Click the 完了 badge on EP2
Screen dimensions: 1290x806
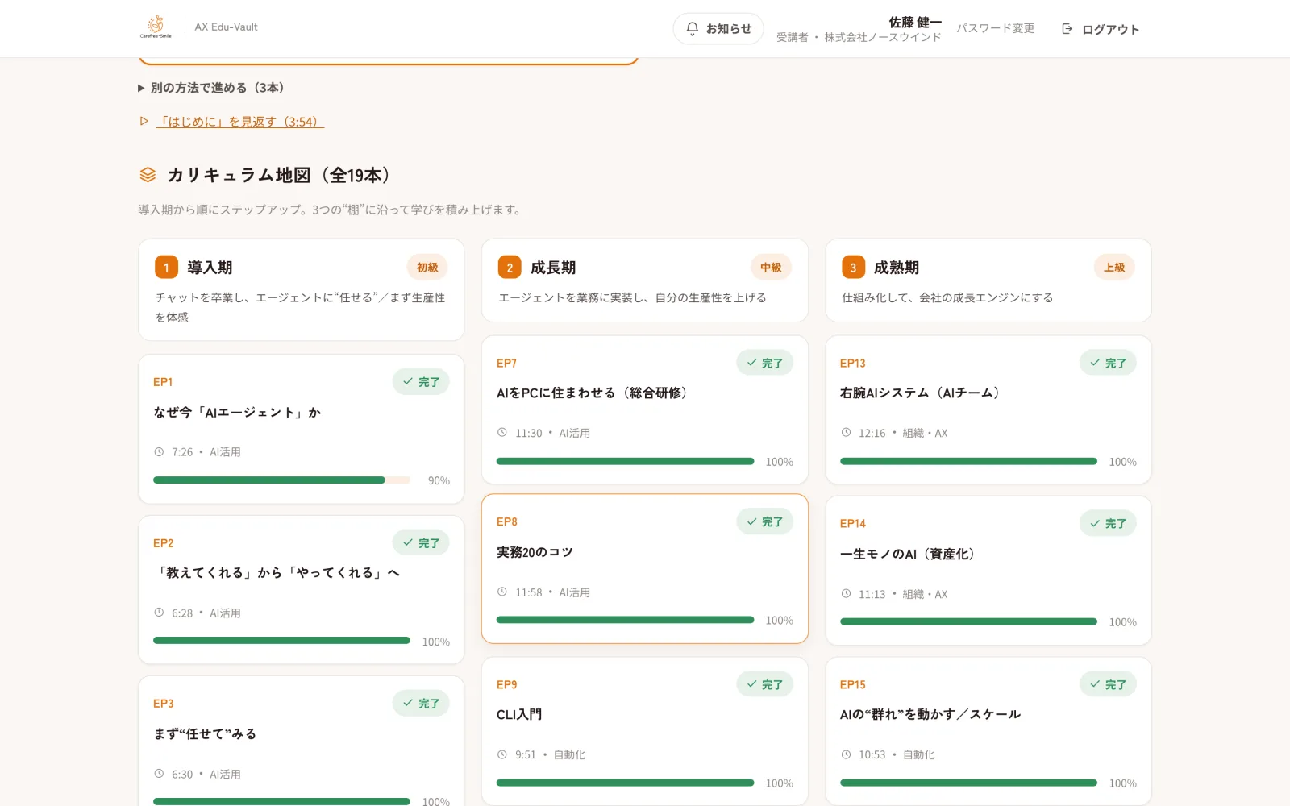[421, 543]
